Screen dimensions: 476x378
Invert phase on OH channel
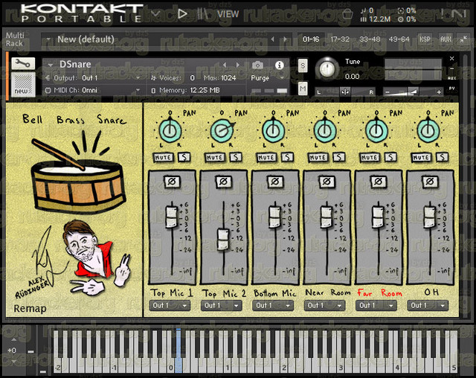tap(430, 182)
